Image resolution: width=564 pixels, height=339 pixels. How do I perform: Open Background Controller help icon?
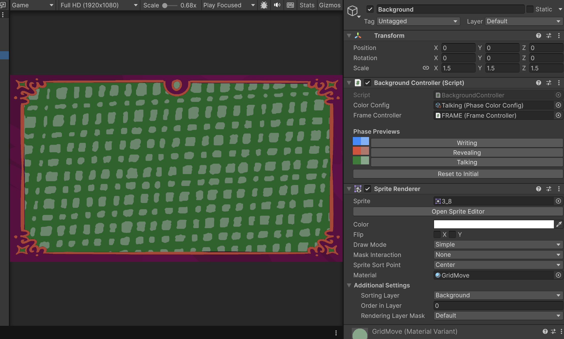[x=538, y=83]
